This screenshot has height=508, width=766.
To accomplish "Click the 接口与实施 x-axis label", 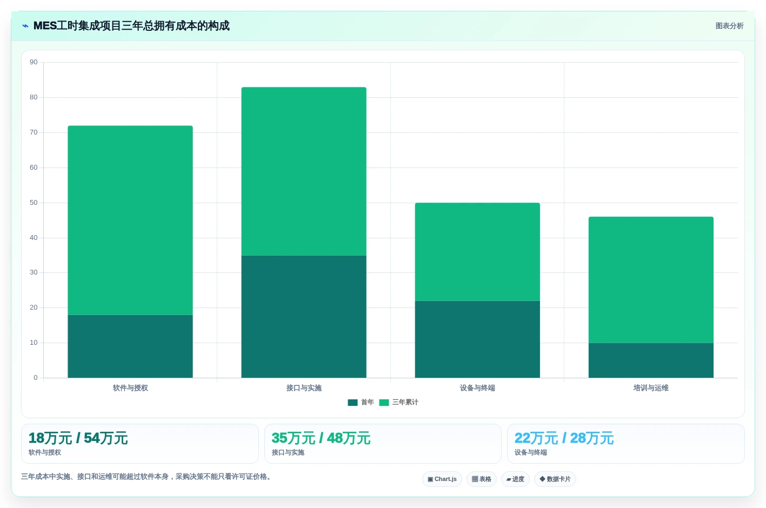I will (x=304, y=388).
